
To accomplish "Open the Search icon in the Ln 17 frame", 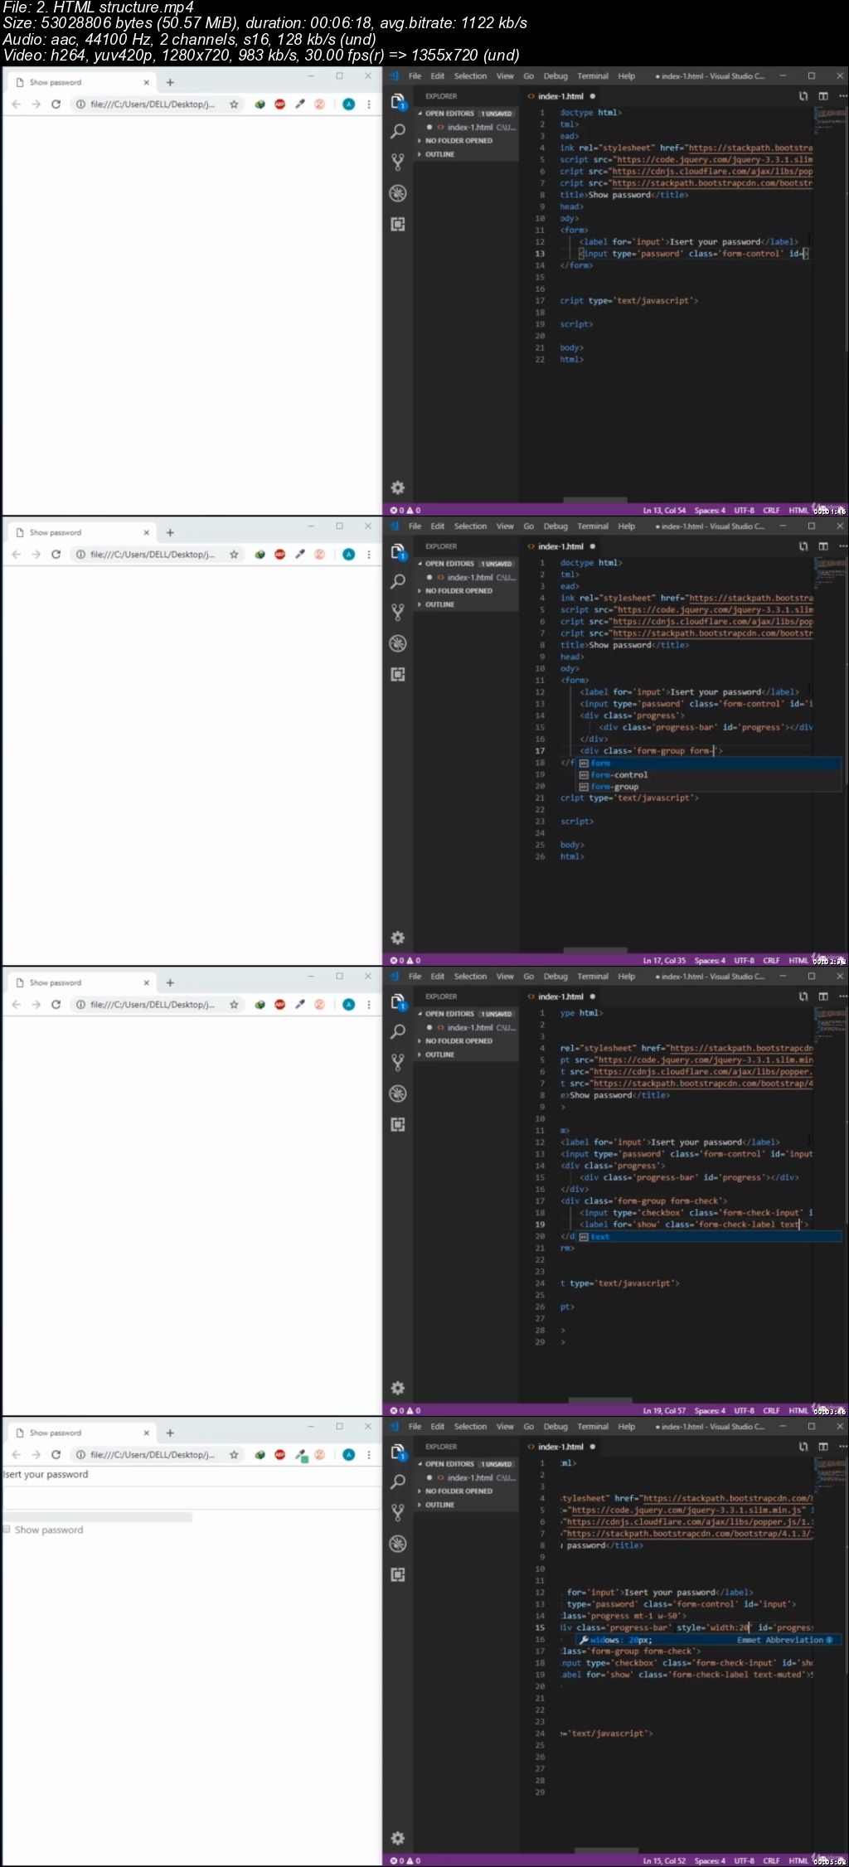I will (x=398, y=581).
